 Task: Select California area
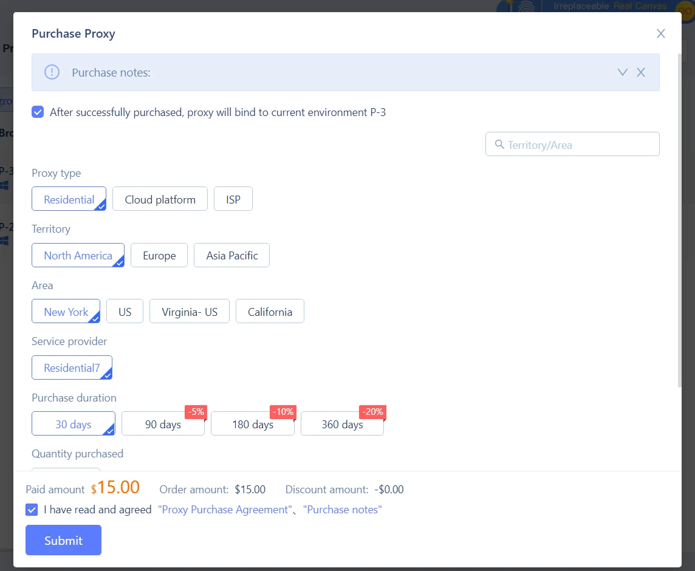[270, 312]
